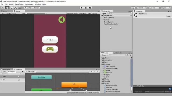The image size is (172, 96).
Task: Click Open button in Inspector
Action: click(169, 16)
